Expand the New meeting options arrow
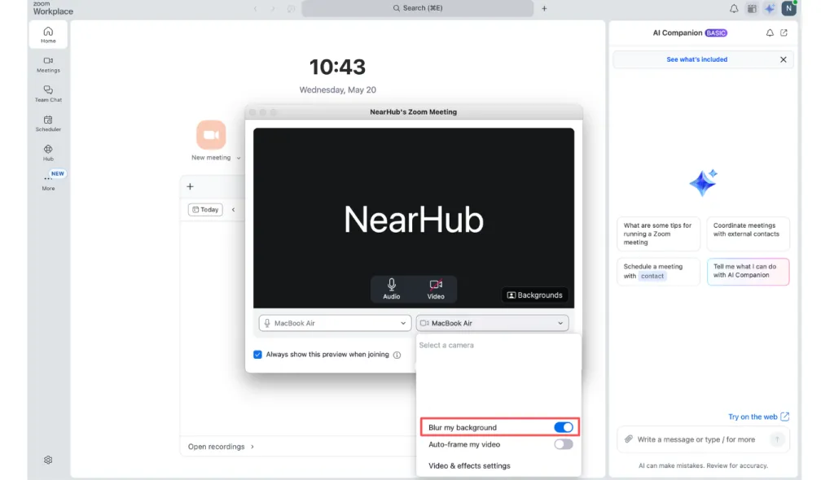 coord(239,158)
